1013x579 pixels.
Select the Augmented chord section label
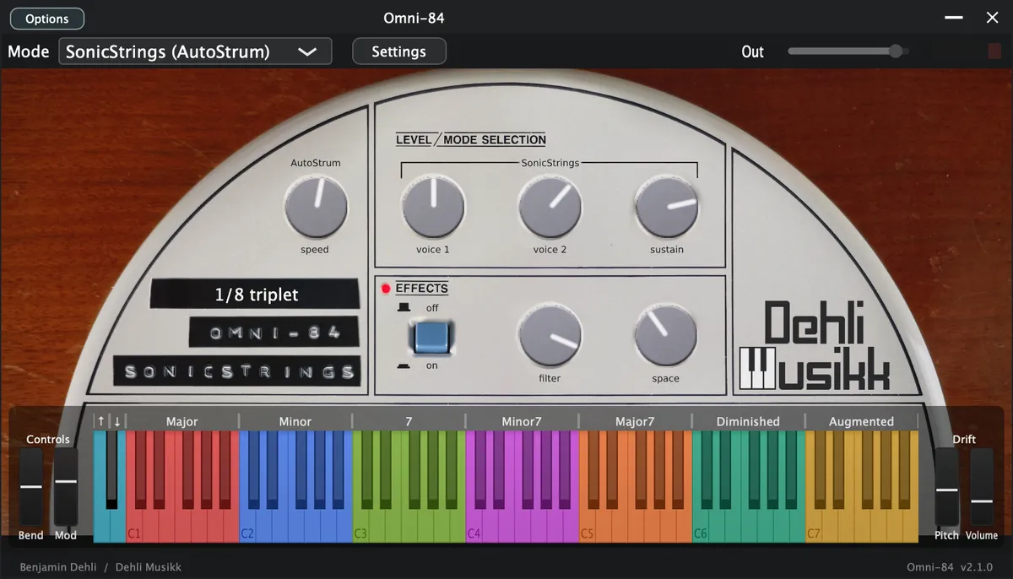coord(861,421)
